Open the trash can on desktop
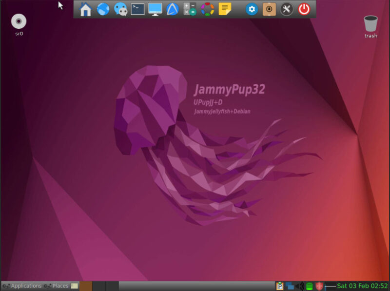 click(370, 23)
